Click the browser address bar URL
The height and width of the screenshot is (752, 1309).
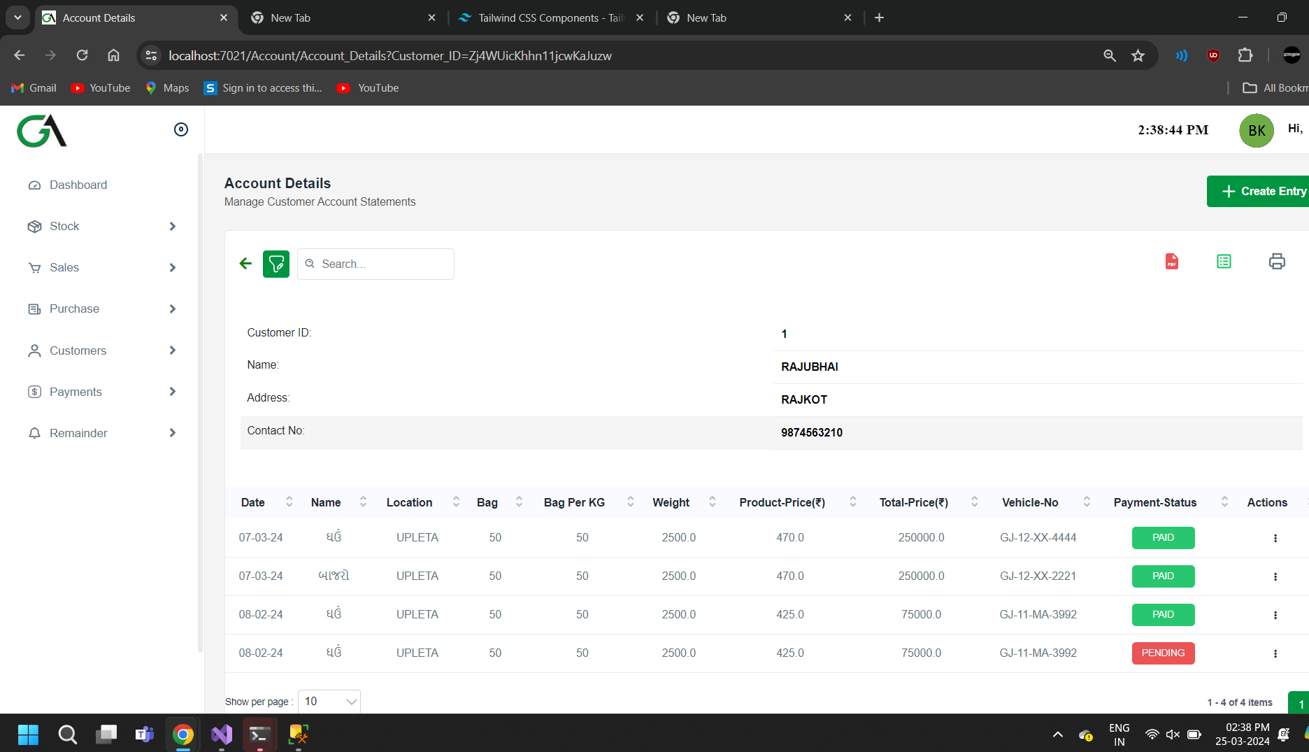[390, 56]
